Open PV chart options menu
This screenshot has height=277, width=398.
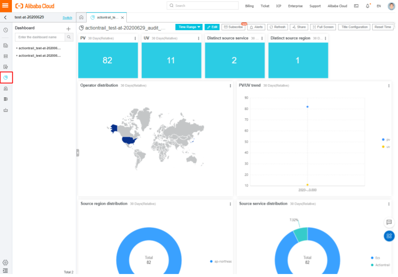pyautogui.click(x=135, y=38)
